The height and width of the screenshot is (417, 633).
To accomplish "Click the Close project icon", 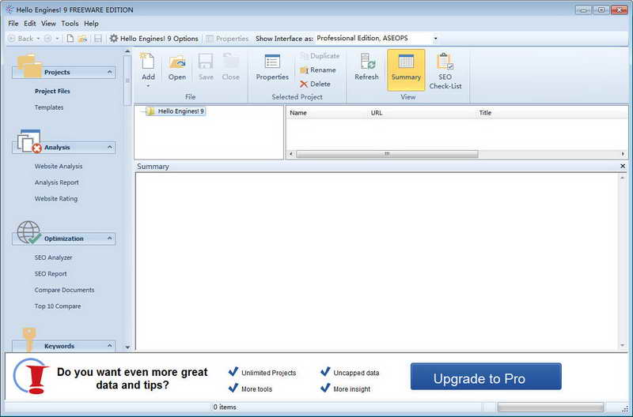I will (x=231, y=67).
